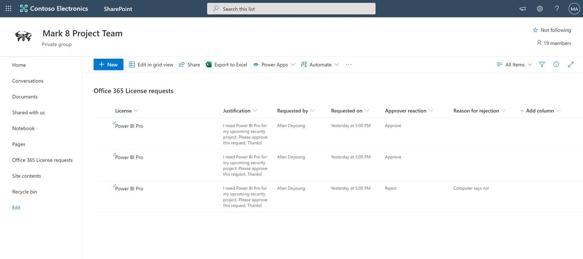This screenshot has height=259, width=583.
Task: Open the help question mark icon
Action: 557,9
